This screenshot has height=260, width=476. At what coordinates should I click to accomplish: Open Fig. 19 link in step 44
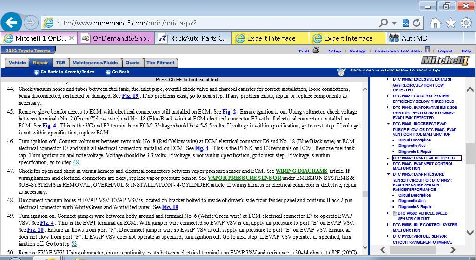[x=130, y=96]
